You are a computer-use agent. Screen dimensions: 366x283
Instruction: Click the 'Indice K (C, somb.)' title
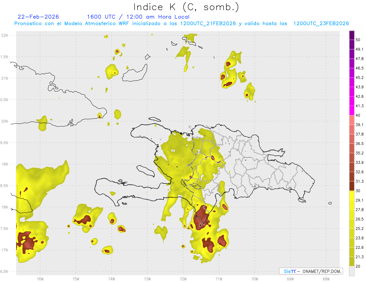point(186,7)
